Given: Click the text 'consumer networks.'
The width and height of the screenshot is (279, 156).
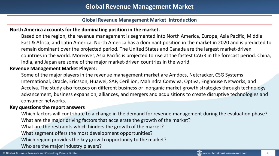Looking at the screenshot, I should (x=44, y=101).
